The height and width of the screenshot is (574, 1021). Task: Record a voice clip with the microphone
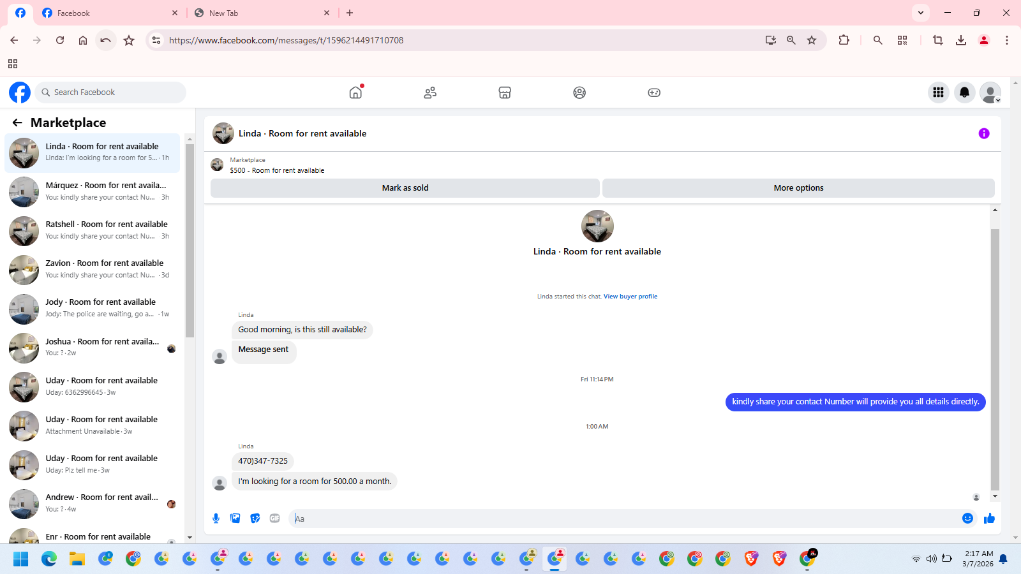point(216,519)
